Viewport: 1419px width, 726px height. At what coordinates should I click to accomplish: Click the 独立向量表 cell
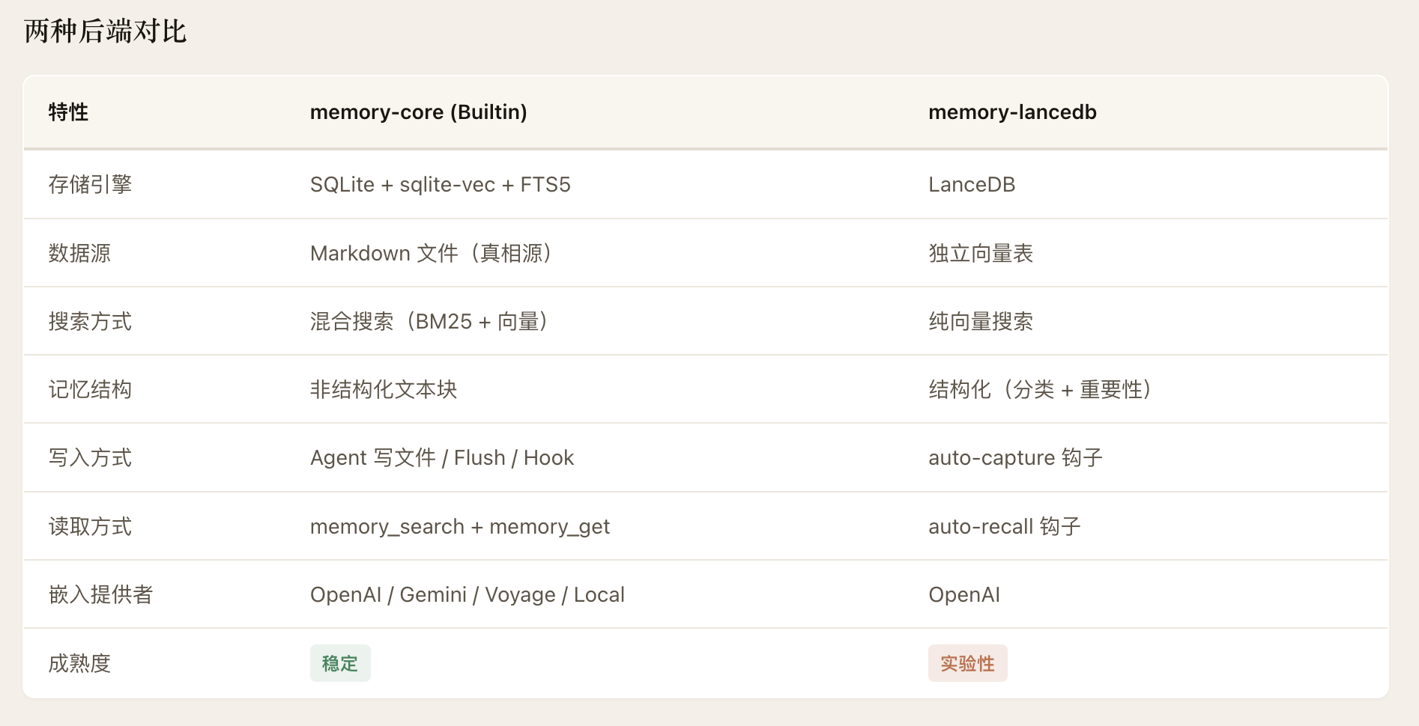981,253
